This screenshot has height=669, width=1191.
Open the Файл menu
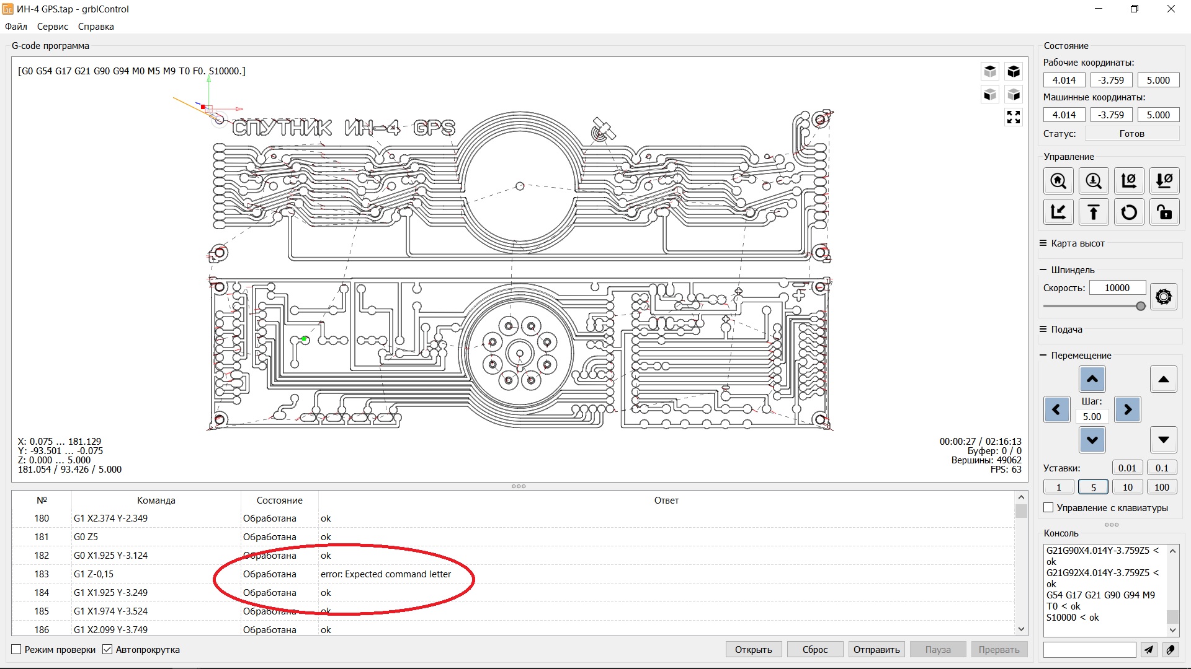pos(16,27)
